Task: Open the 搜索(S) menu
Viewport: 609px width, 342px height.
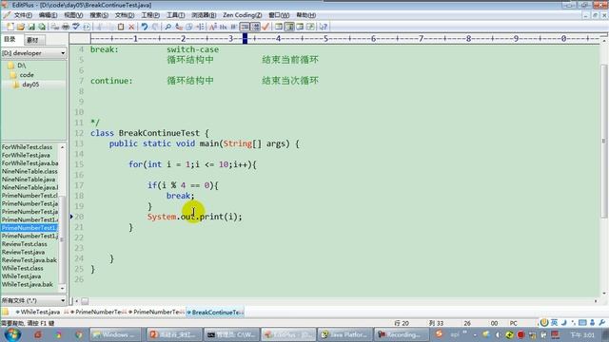Action: pos(99,15)
